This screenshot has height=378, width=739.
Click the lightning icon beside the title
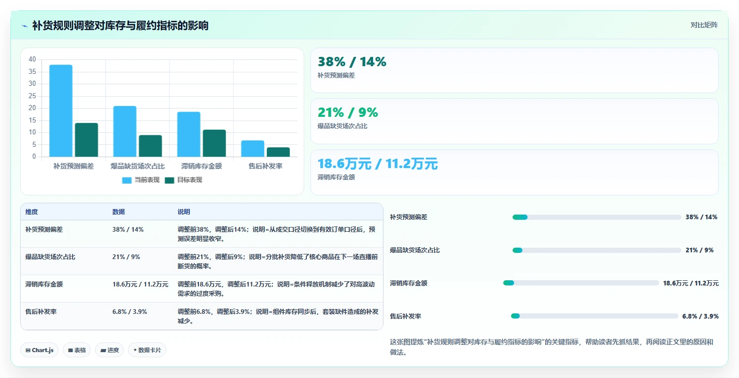point(25,25)
